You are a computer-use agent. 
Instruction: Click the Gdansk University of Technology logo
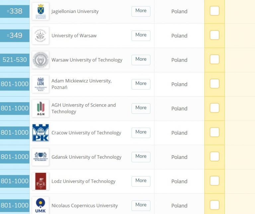click(41, 157)
